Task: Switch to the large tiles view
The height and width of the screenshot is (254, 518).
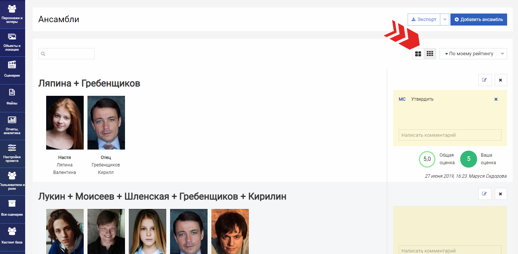Action: click(418, 54)
